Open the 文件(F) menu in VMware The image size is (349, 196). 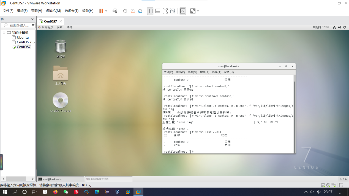(8, 11)
